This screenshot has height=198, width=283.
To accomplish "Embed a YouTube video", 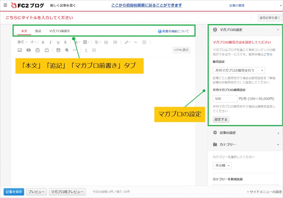I will pyautogui.click(x=29, y=50).
